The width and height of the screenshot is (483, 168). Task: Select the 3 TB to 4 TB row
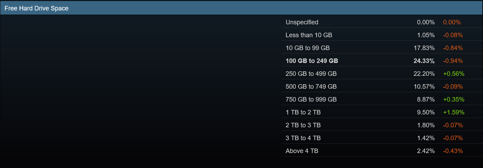(x=303, y=138)
